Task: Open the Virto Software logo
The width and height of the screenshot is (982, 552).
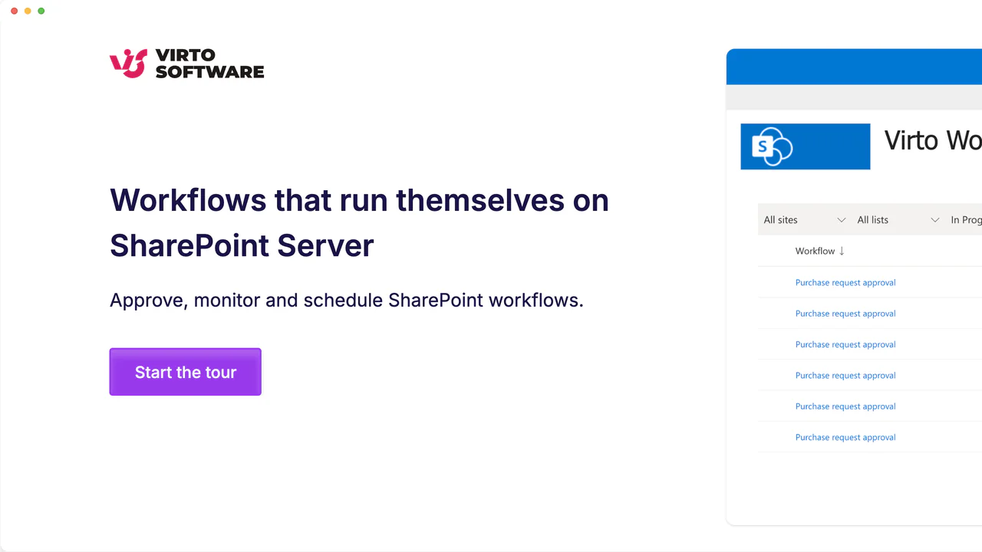Action: 187,64
